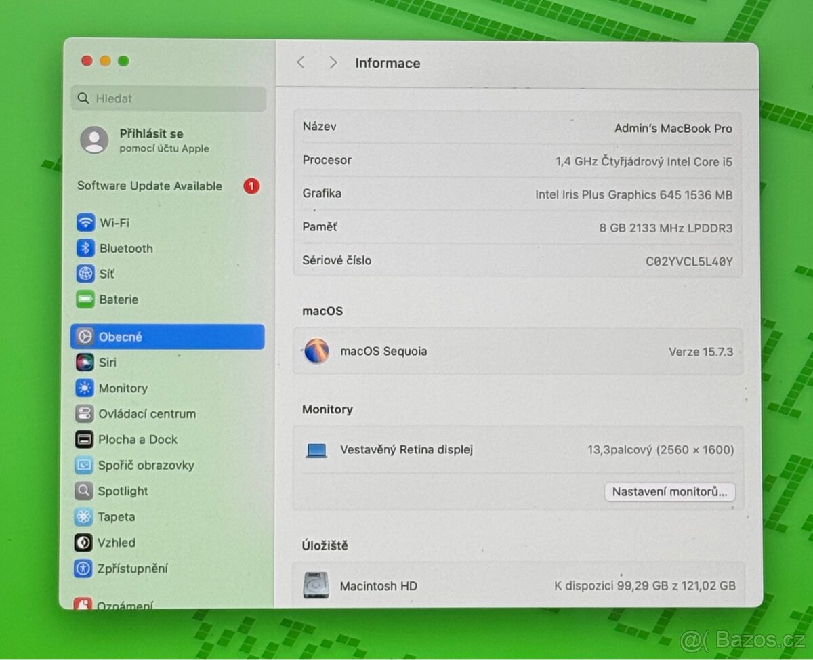Click graphics value Intel Iris Plus Graphics 645
The image size is (813, 660).
click(x=634, y=194)
